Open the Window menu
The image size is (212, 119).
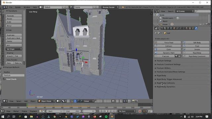pos(27,7)
